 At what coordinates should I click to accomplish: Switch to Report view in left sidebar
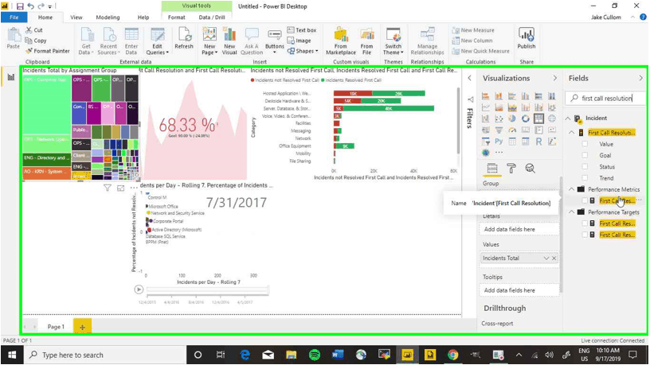(x=11, y=77)
